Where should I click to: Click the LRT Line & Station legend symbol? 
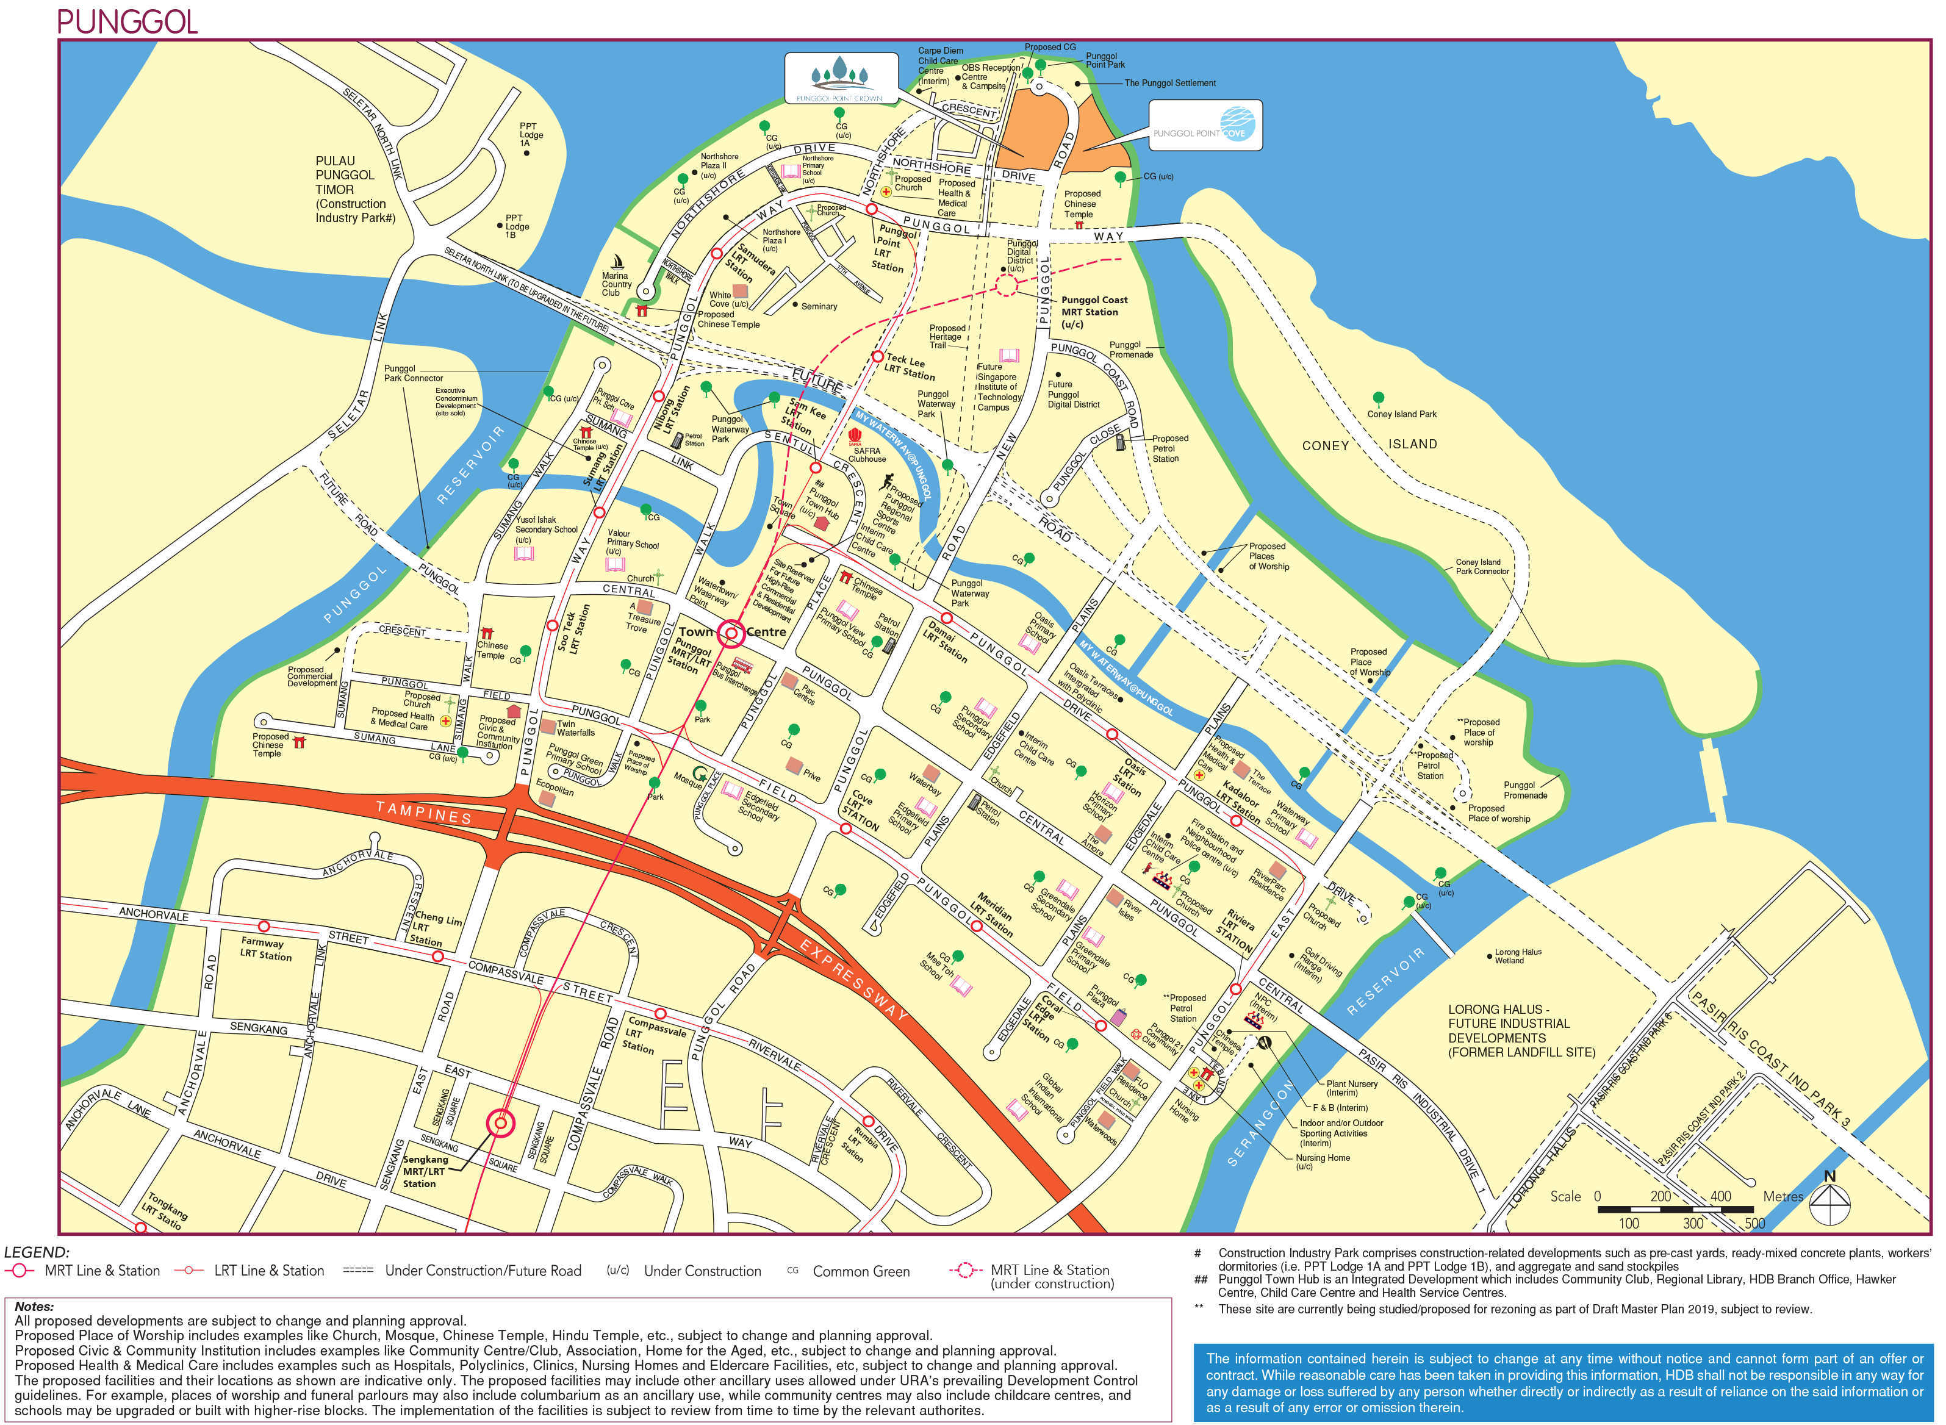189,1271
